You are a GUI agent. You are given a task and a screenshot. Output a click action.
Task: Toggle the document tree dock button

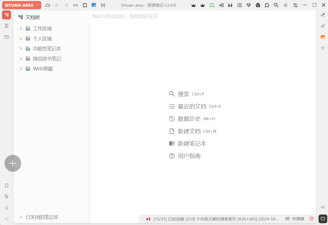coord(7,15)
